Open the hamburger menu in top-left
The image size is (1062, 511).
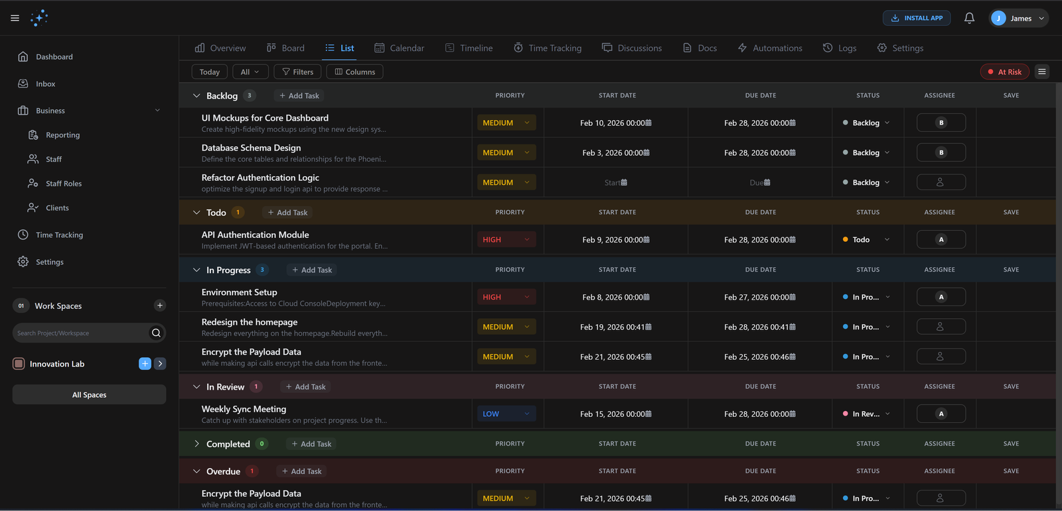tap(15, 18)
